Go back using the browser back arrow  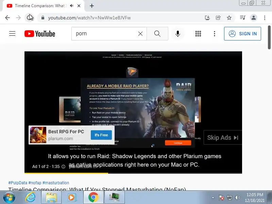tap(7, 18)
